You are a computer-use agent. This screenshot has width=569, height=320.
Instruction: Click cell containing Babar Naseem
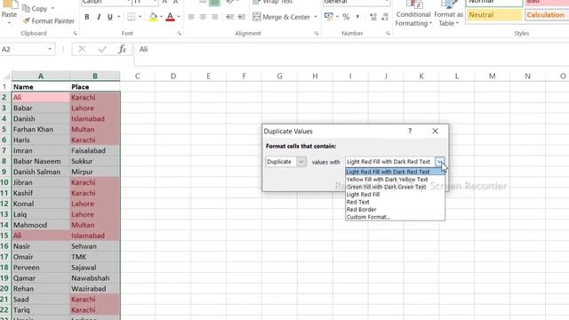pyautogui.click(x=41, y=162)
